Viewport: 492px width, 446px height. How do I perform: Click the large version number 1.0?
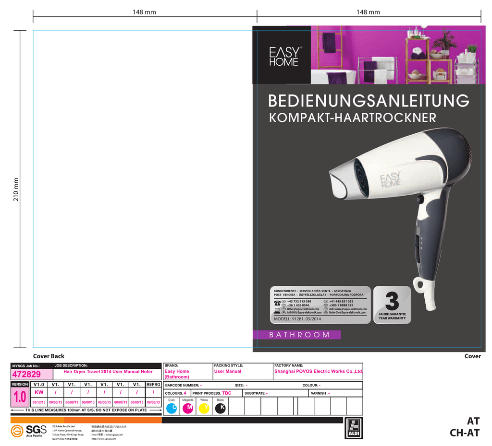point(20,397)
